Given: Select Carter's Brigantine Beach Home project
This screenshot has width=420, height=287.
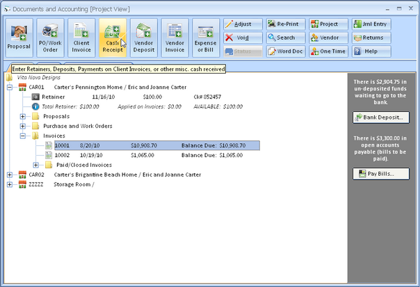Looking at the screenshot, I should click(127, 175).
